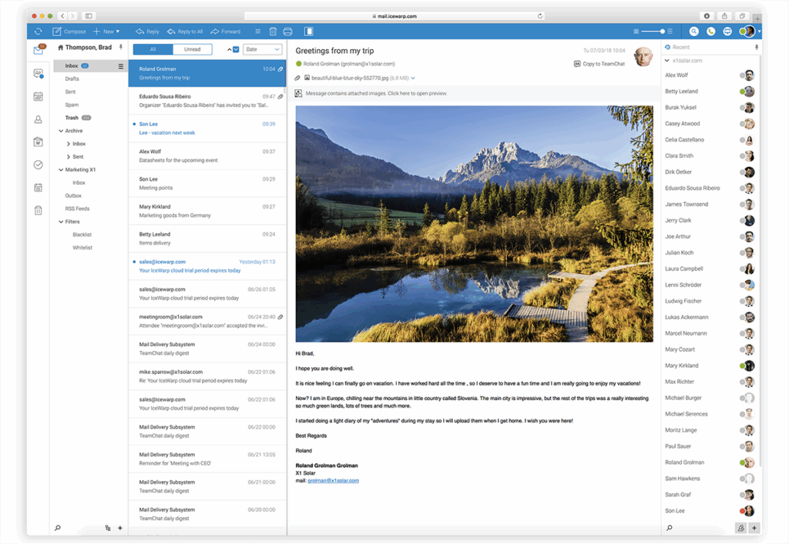Toggle the pin beside the Recent contacts header
The width and height of the screenshot is (789, 544).
pyautogui.click(x=757, y=48)
